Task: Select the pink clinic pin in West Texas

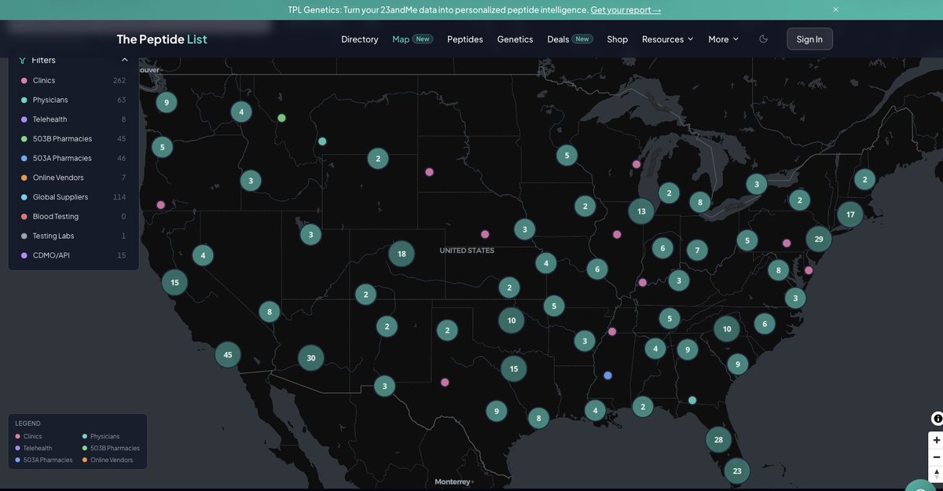Action: pos(445,383)
